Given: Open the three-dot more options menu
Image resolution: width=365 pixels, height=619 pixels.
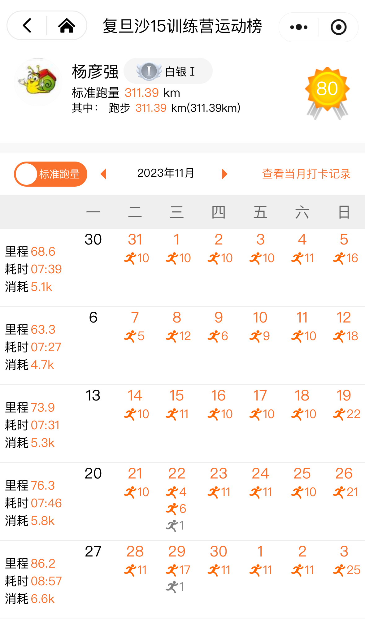Looking at the screenshot, I should point(299,27).
